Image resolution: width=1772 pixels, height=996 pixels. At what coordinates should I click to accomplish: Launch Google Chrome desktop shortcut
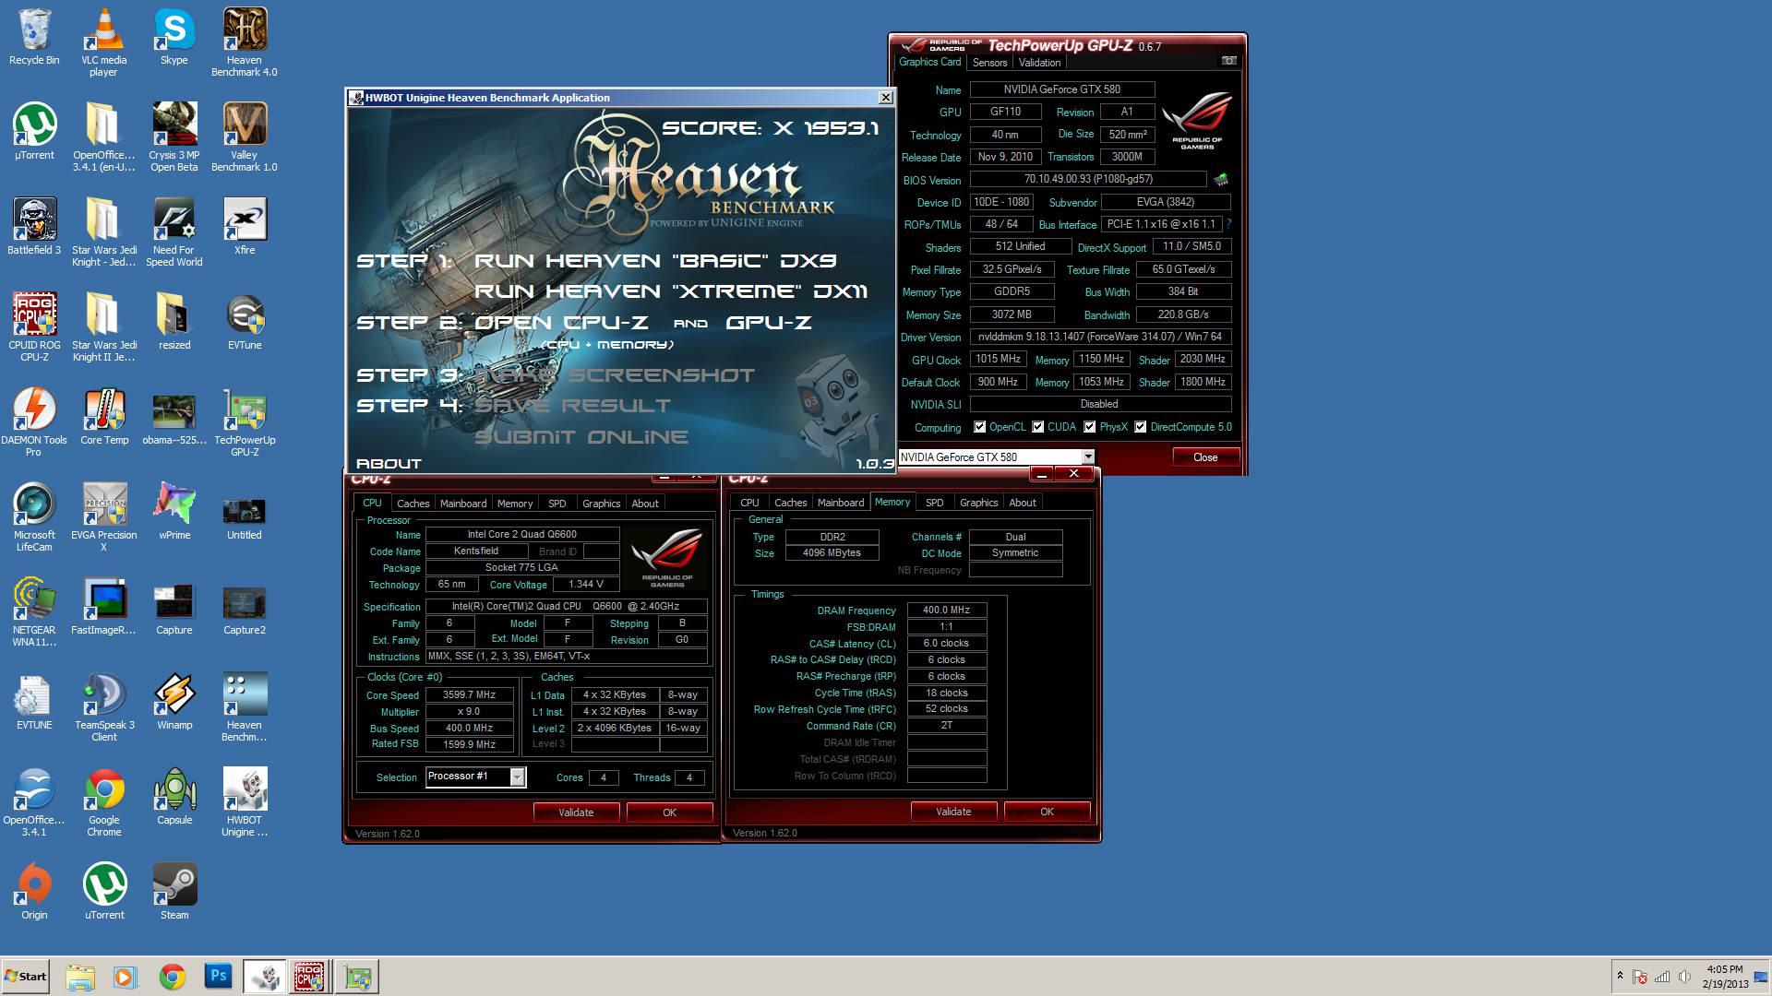[x=104, y=802]
